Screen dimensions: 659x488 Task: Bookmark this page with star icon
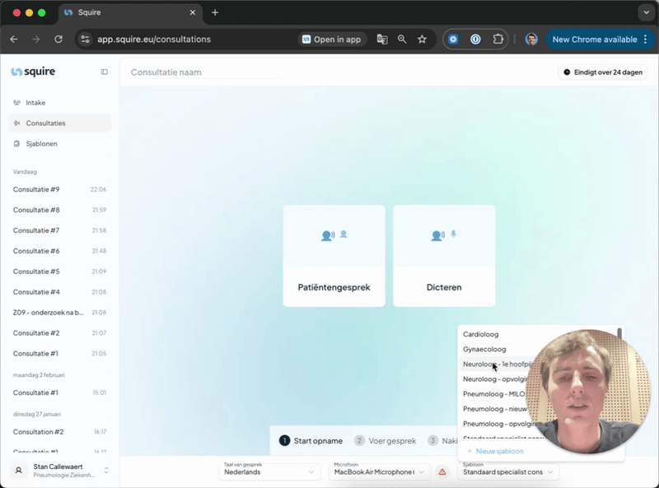click(422, 39)
